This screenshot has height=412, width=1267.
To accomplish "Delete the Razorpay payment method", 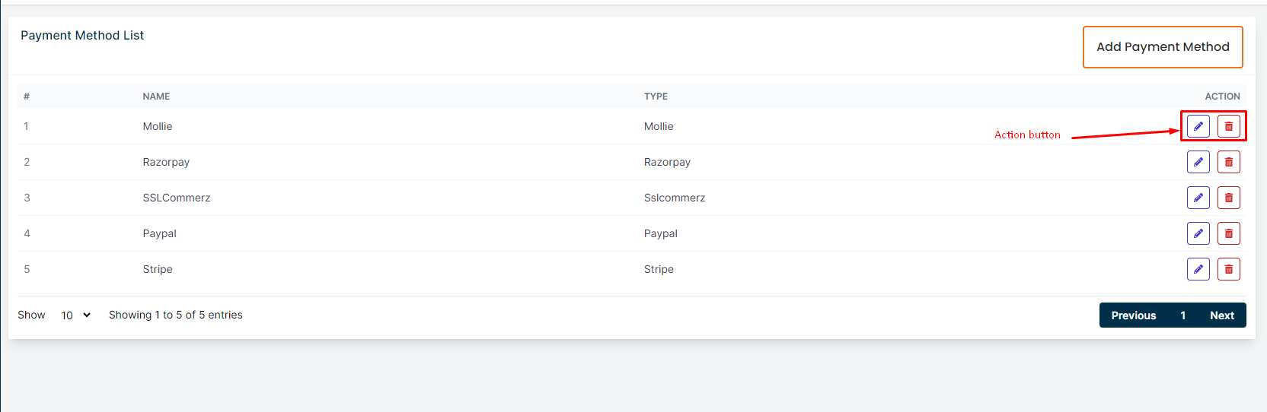I will coord(1228,162).
